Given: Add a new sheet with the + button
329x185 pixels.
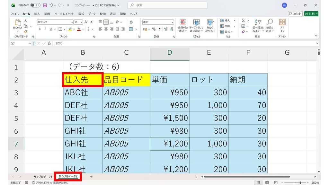Looking at the screenshot, I should coord(91,177).
